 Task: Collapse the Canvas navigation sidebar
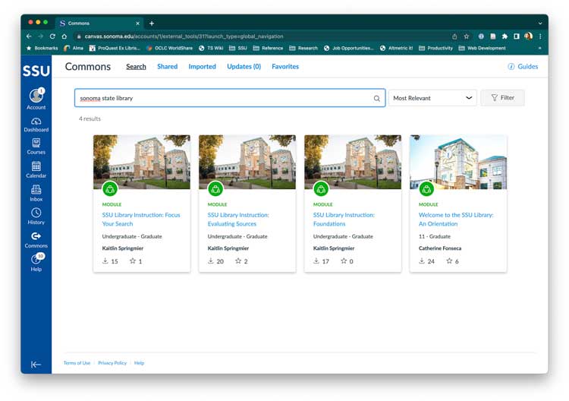click(x=36, y=365)
